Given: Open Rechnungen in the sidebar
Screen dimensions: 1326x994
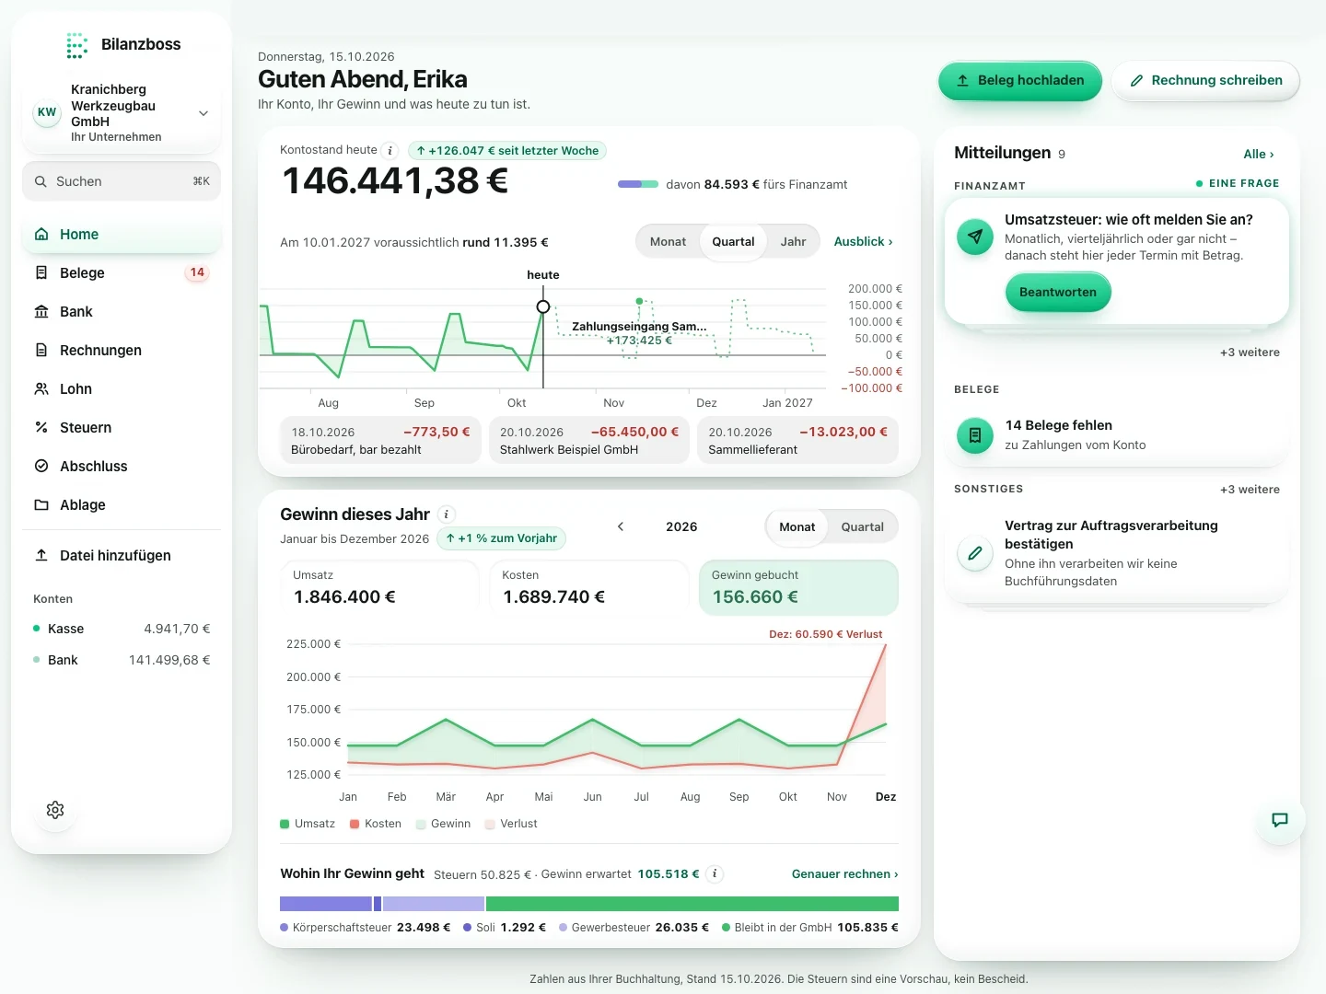Looking at the screenshot, I should pyautogui.click(x=122, y=351).
